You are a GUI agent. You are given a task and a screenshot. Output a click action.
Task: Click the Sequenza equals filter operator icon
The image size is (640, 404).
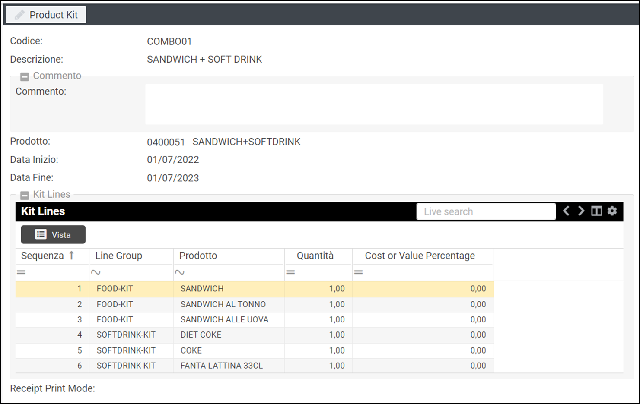click(x=21, y=272)
